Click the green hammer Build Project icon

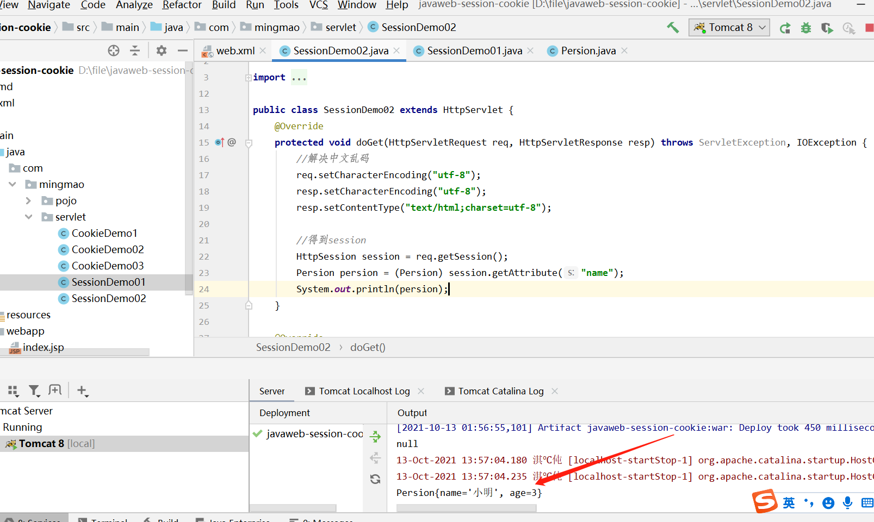pos(673,28)
